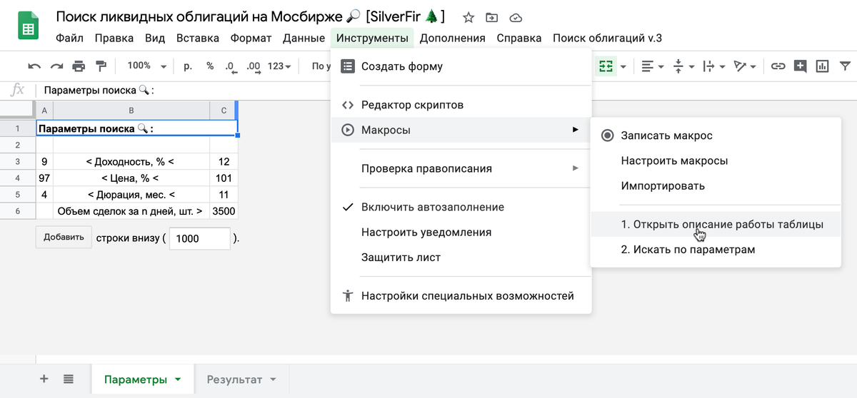The image size is (857, 398).
Task: Expand the 123 number format dropdown
Action: (x=279, y=66)
